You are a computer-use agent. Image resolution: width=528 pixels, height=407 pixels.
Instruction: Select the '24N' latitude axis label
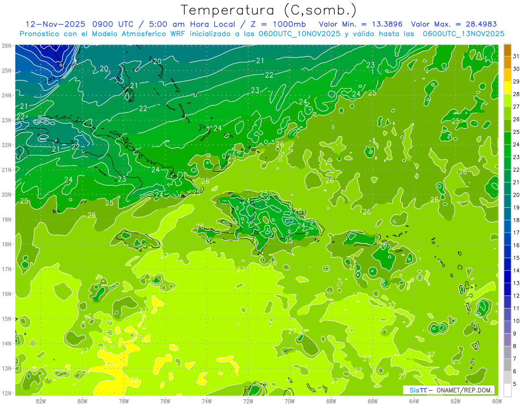(x=7, y=95)
